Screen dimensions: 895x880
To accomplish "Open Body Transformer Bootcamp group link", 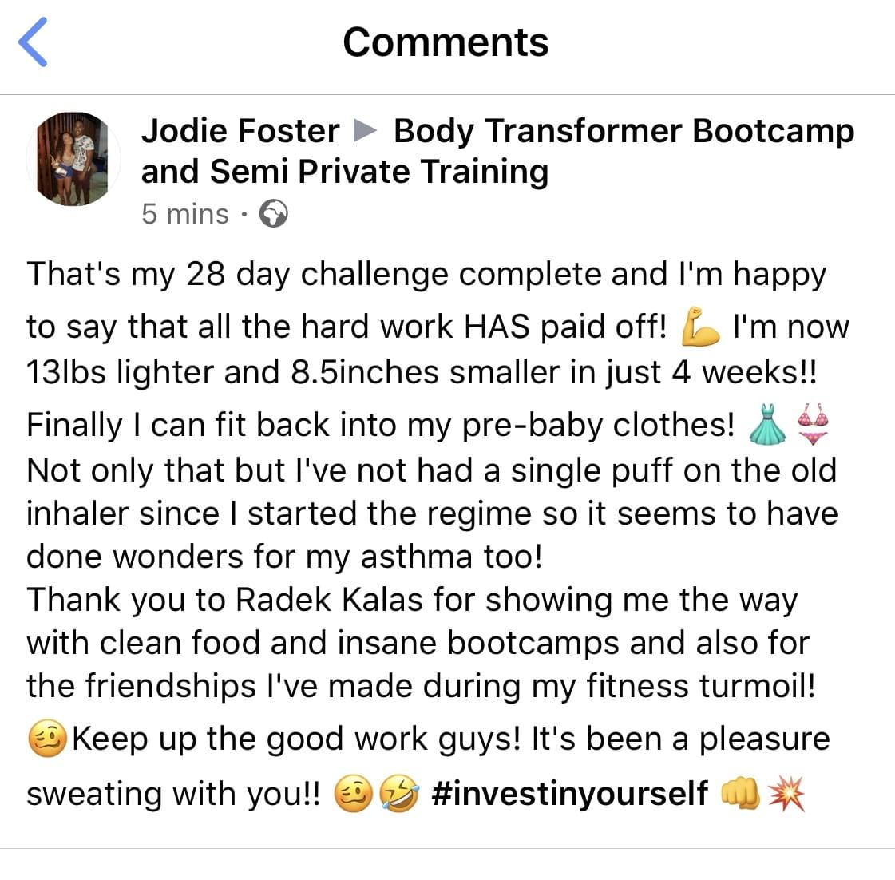I will tap(623, 132).
